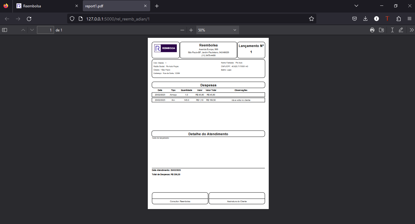Screen dimensions: 415x224
Task: Print the report1.pdf document
Action: (x=372, y=30)
